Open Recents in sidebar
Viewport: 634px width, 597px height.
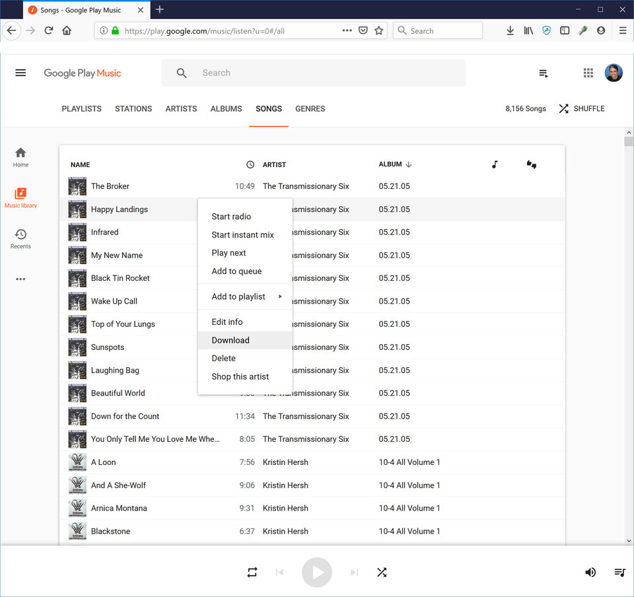click(x=20, y=239)
